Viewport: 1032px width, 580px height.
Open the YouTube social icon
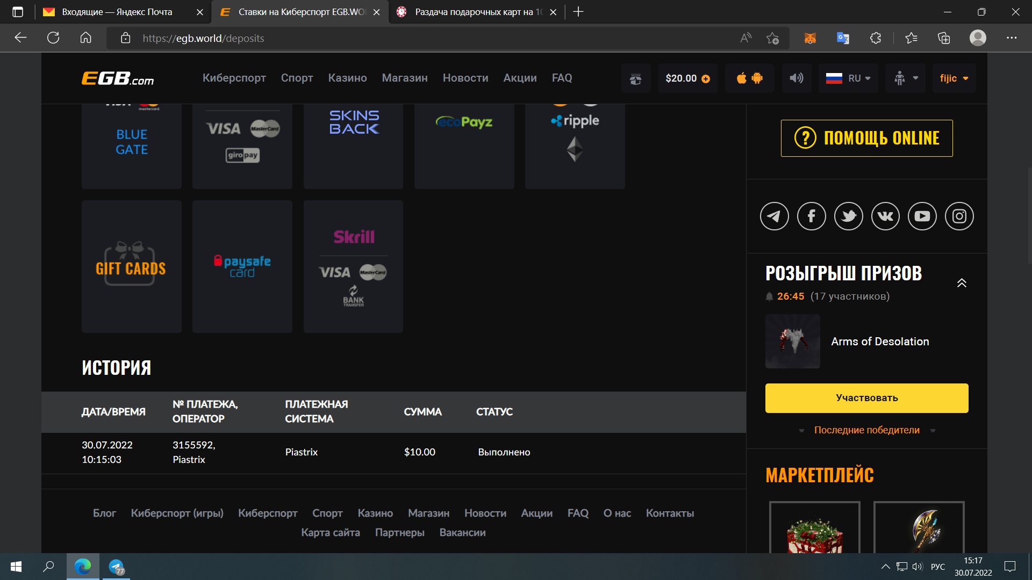click(922, 216)
